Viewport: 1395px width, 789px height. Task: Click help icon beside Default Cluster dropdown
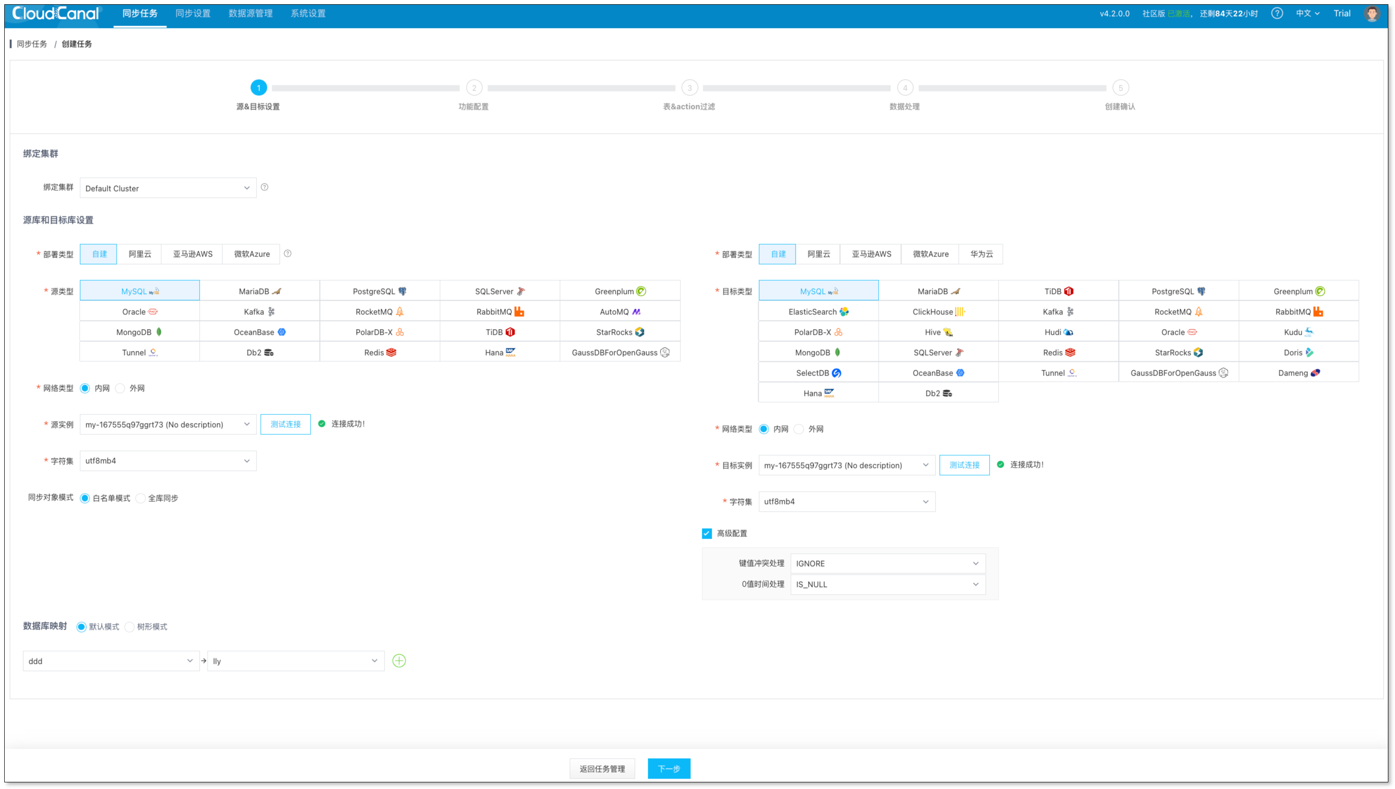[265, 187]
